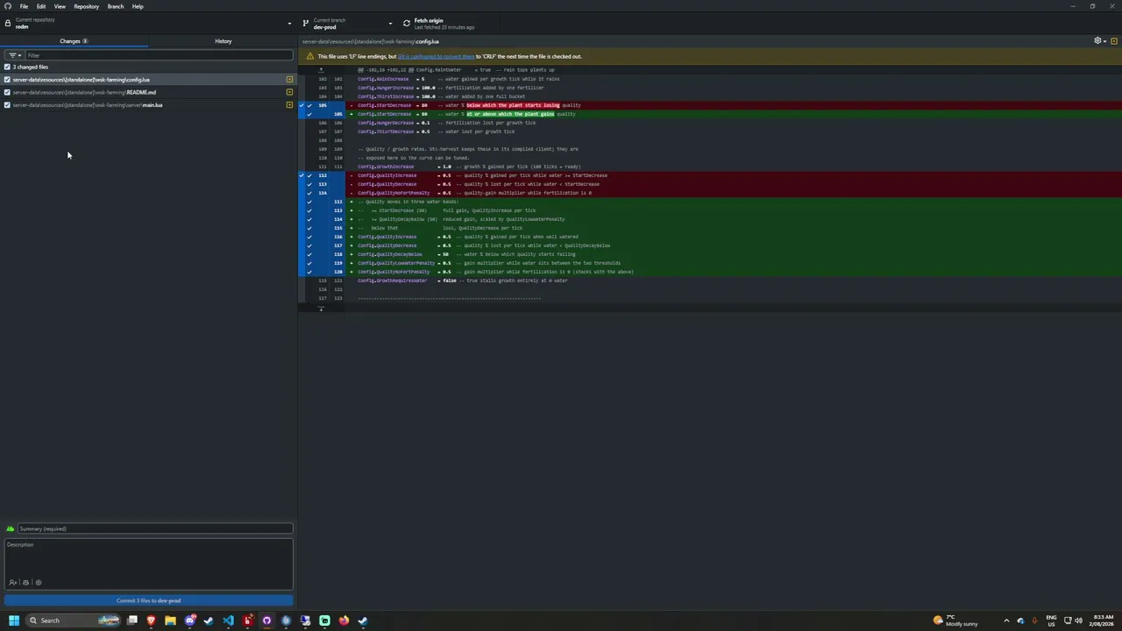Screen dimensions: 1122x631
Task: Click the branch icon beside Current branch
Action: coord(305,23)
